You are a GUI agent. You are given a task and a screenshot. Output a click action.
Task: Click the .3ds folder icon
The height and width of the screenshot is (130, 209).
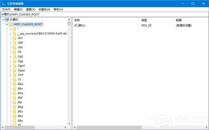14,47
